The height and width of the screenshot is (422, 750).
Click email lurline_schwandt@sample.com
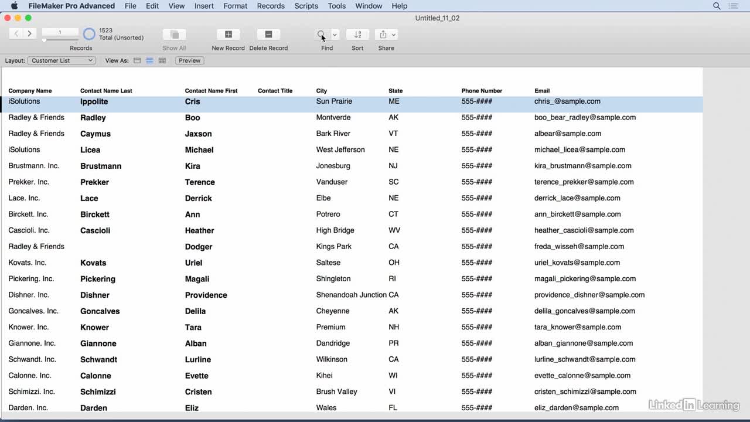click(x=585, y=359)
